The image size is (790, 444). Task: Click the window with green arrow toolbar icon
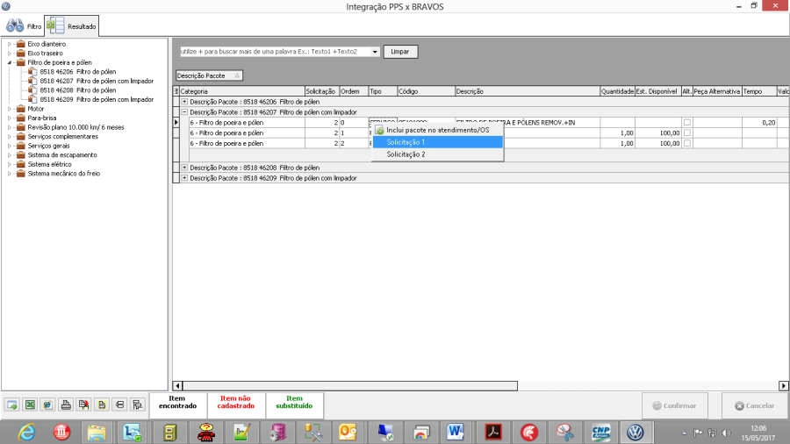(12, 405)
